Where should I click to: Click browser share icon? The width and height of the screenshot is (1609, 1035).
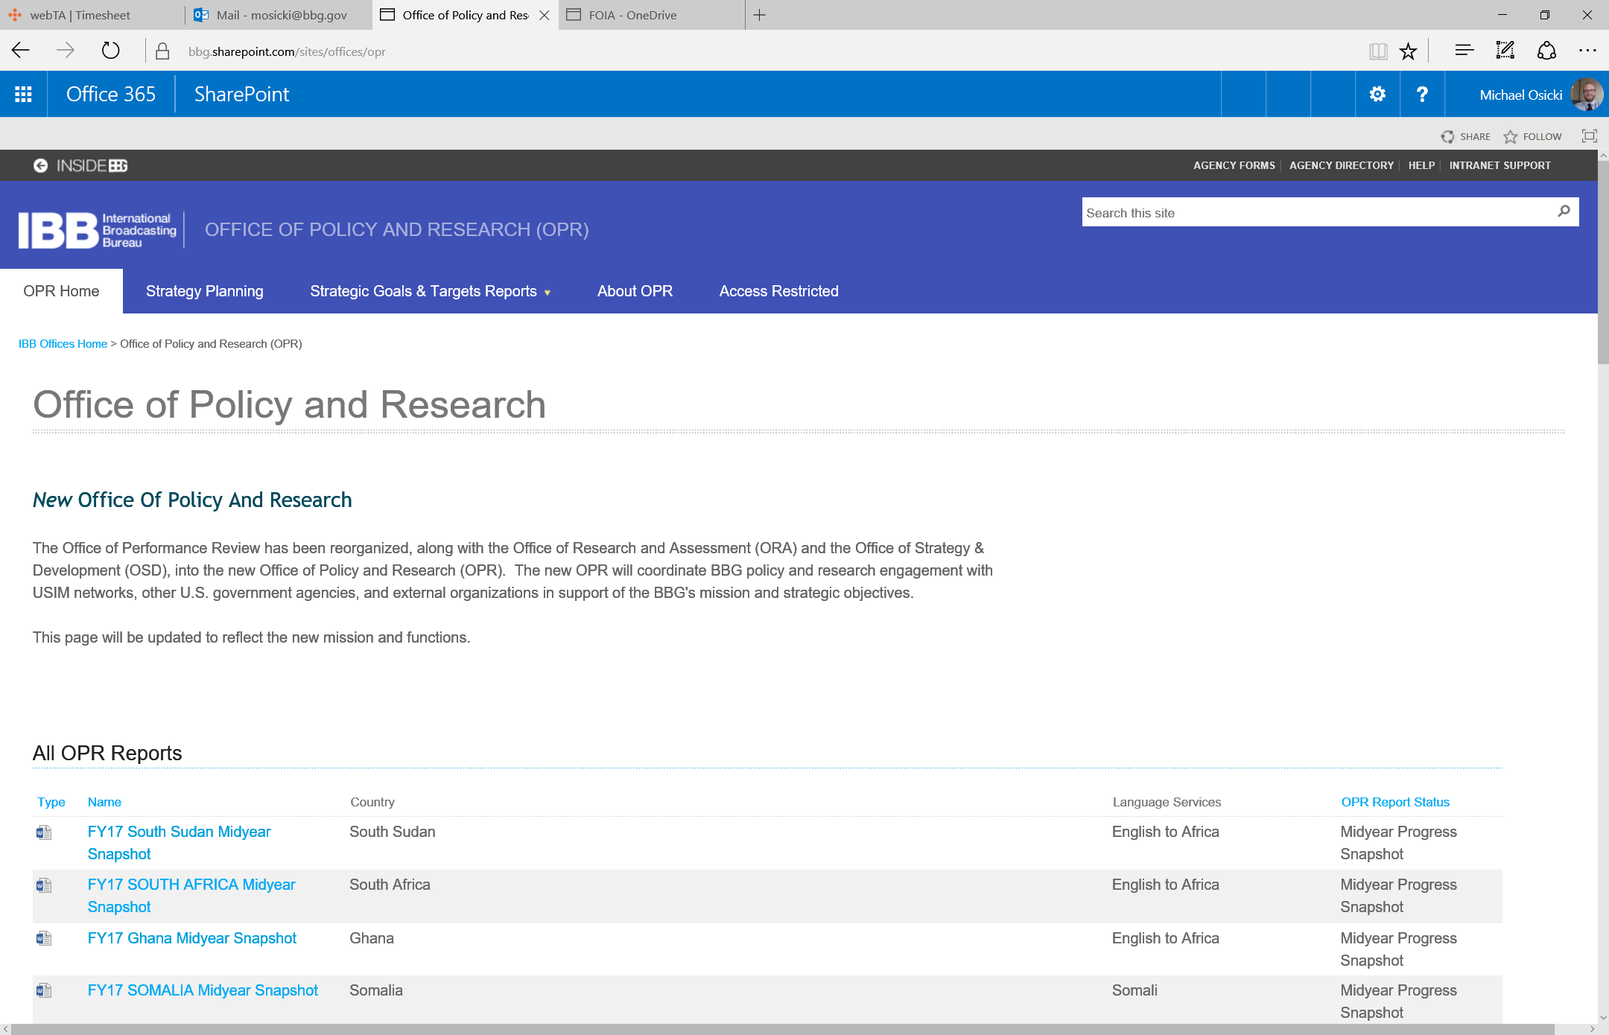[x=1546, y=51]
